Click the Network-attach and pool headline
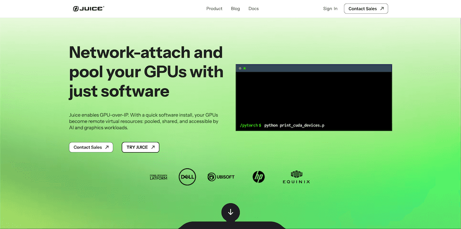461x229 pixels. (146, 72)
